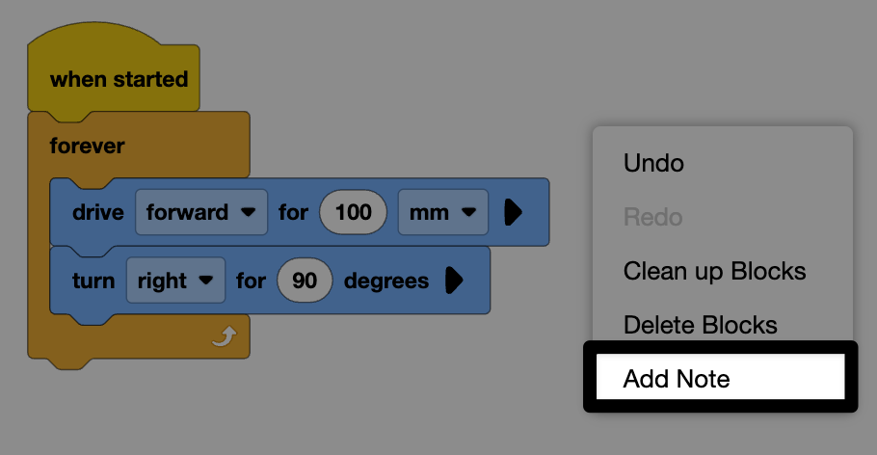Image resolution: width=877 pixels, height=455 pixels.
Task: Click the loop arrow icon in forever block
Action: click(223, 336)
